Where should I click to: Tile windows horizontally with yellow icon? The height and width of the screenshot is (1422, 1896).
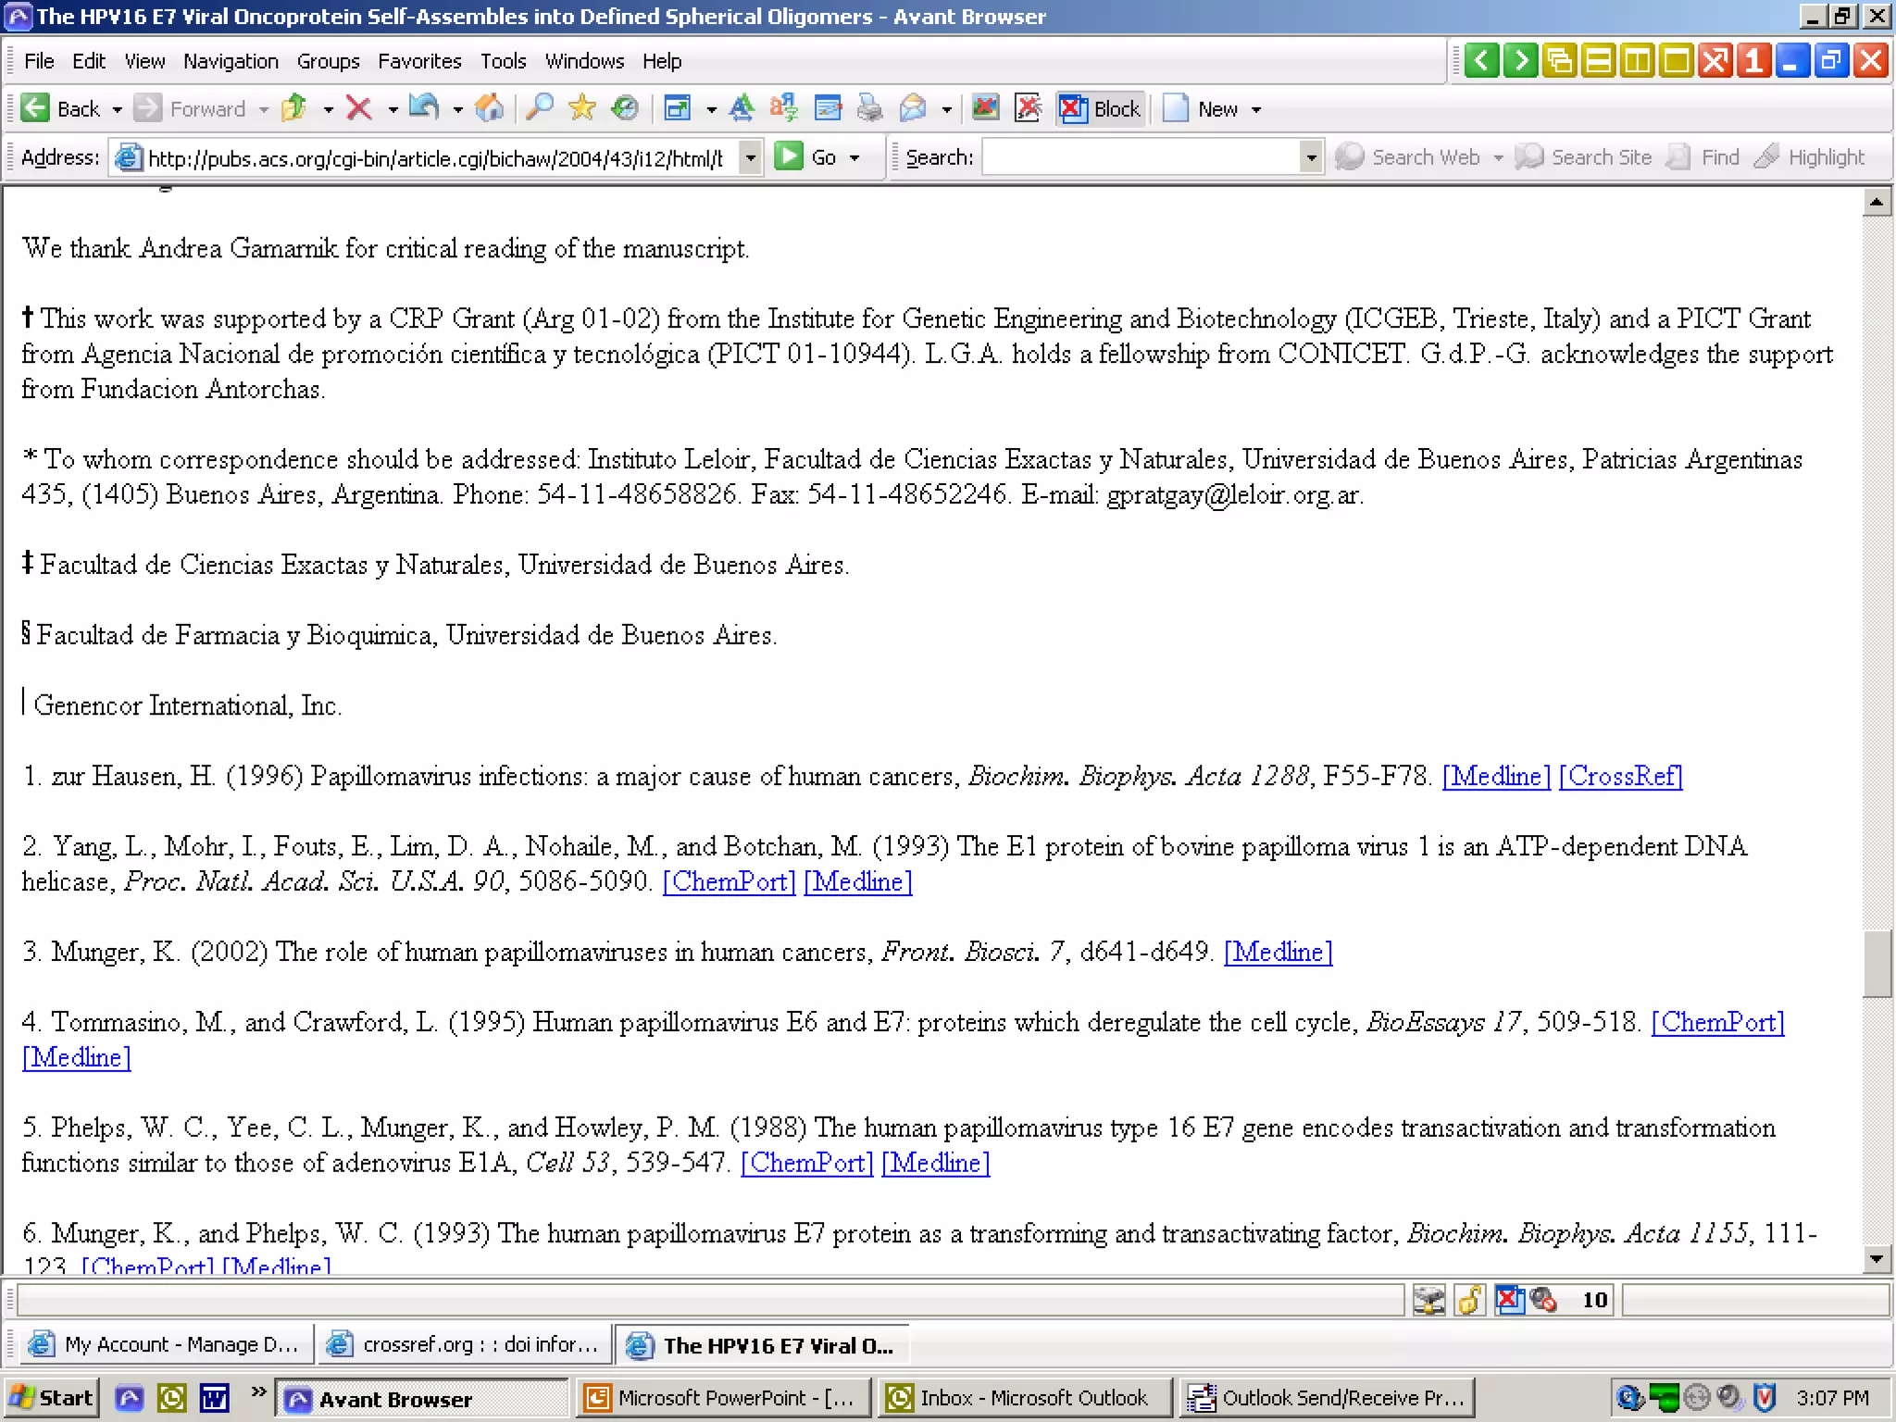[x=1599, y=62]
